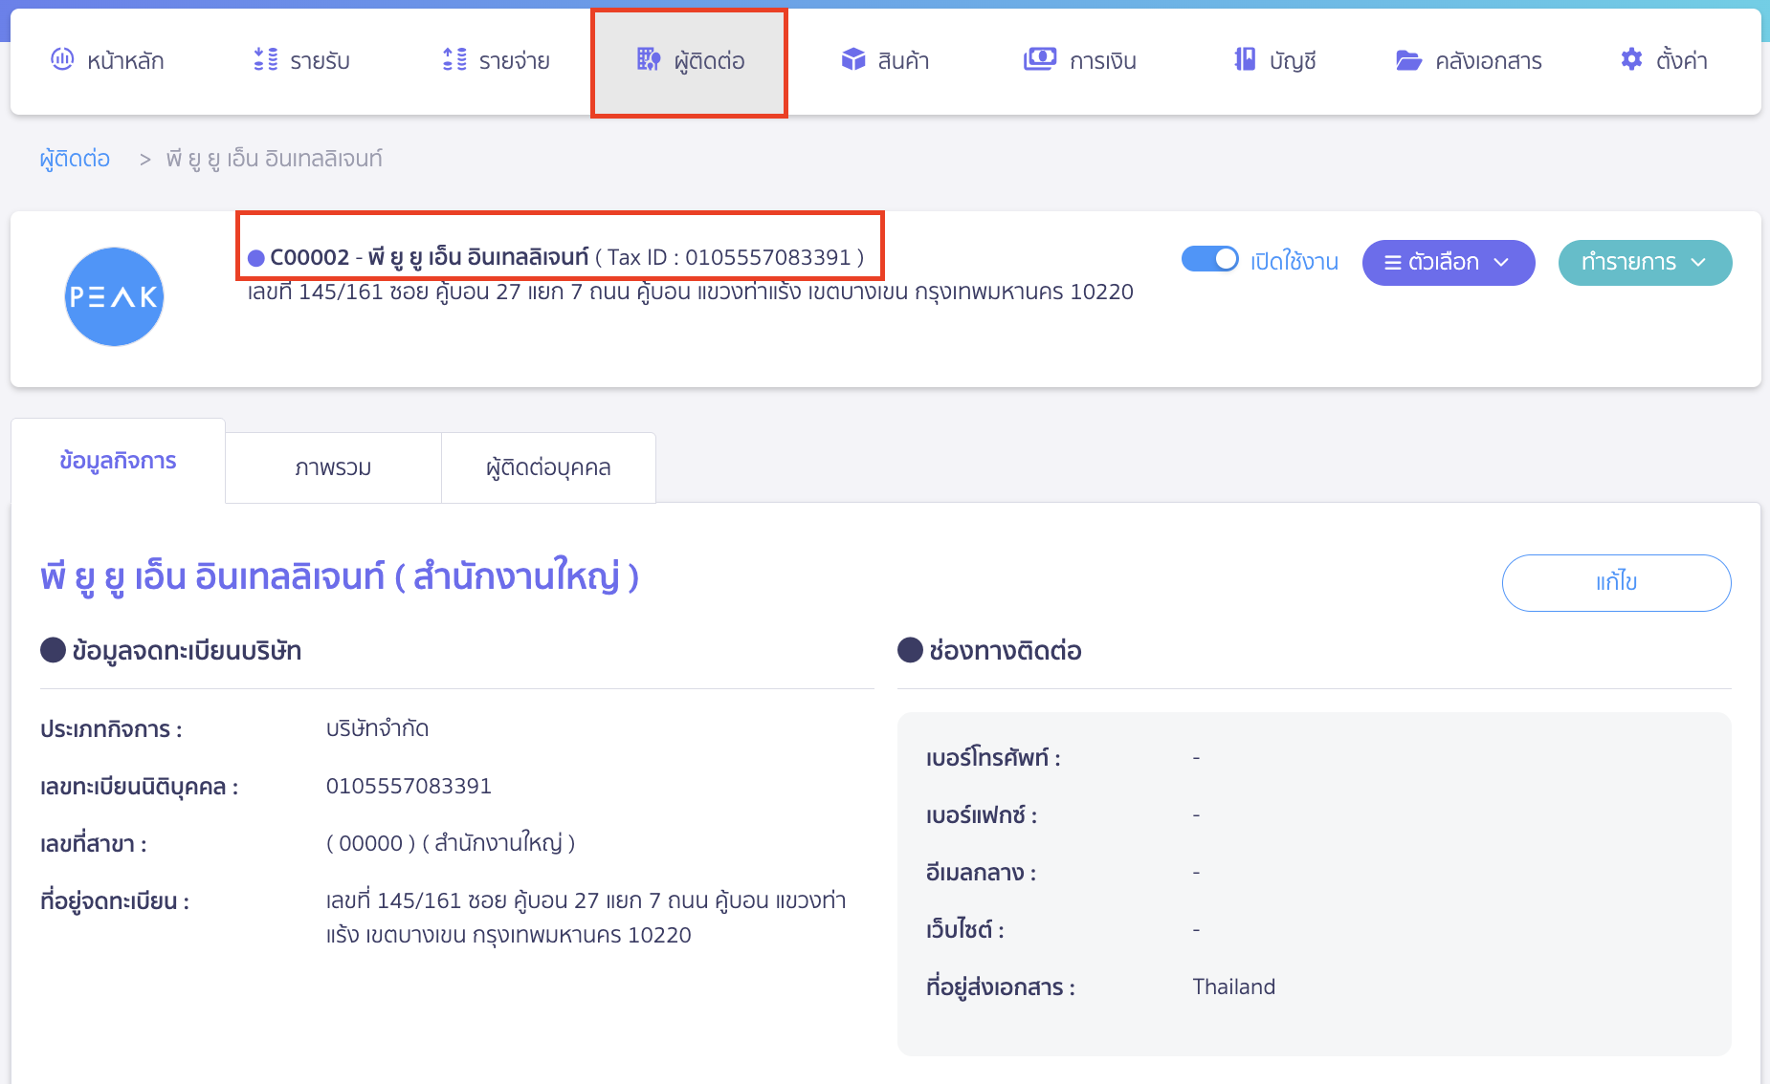Open the หน้าหลัก menu
The width and height of the screenshot is (1770, 1084).
(x=107, y=60)
